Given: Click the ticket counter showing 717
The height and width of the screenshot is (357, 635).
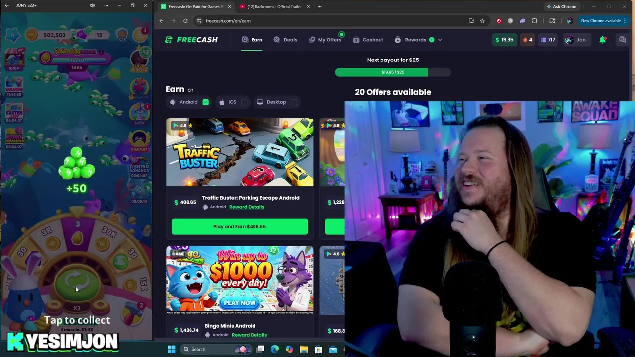Looking at the screenshot, I should 548,40.
